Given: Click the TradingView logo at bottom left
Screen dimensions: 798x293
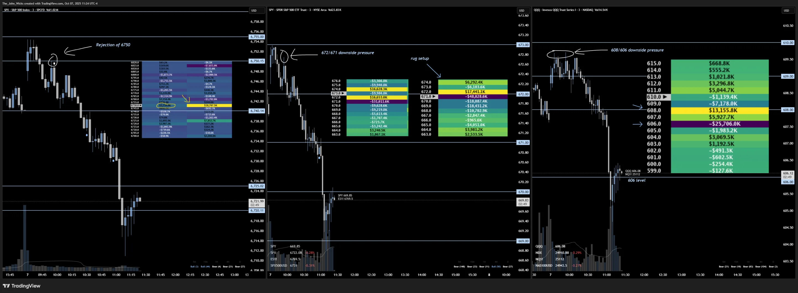Looking at the screenshot, I should 21,286.
